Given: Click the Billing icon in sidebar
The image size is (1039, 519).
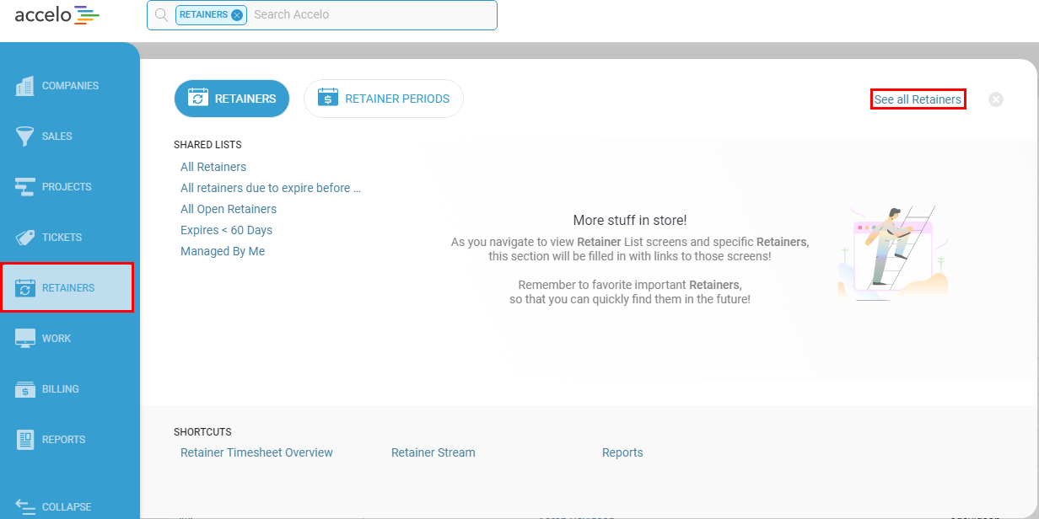Looking at the screenshot, I should click(x=24, y=389).
